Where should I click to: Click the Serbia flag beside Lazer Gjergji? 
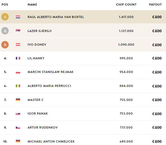18,30
